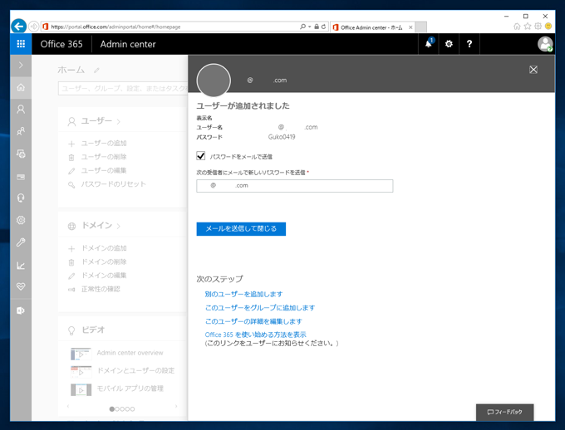Click the browser back arrow button
The height and width of the screenshot is (430, 565).
(19, 27)
